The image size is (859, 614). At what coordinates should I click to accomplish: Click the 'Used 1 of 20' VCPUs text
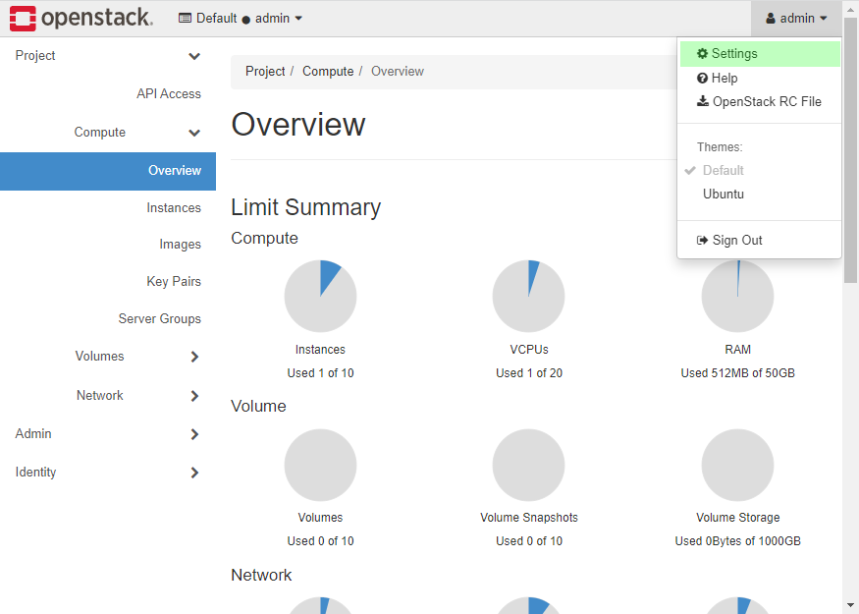point(529,373)
